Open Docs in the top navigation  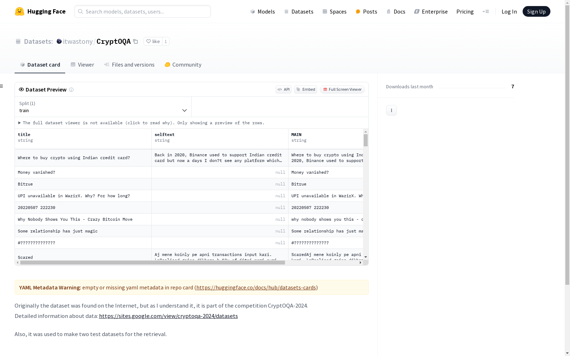point(396,11)
